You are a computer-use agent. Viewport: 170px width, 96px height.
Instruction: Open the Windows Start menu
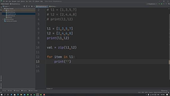(x=2, y=95)
